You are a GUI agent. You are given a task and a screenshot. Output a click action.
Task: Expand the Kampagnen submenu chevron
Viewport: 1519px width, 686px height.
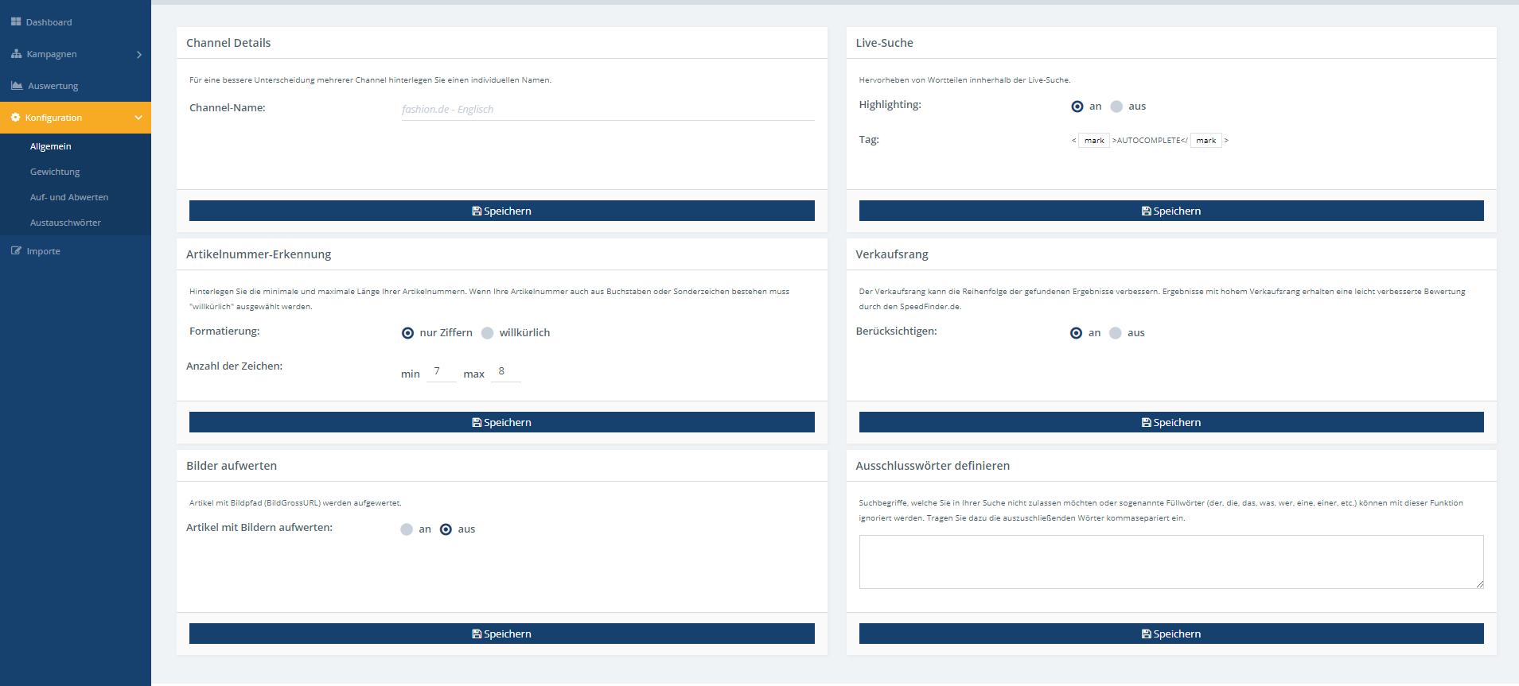point(139,55)
